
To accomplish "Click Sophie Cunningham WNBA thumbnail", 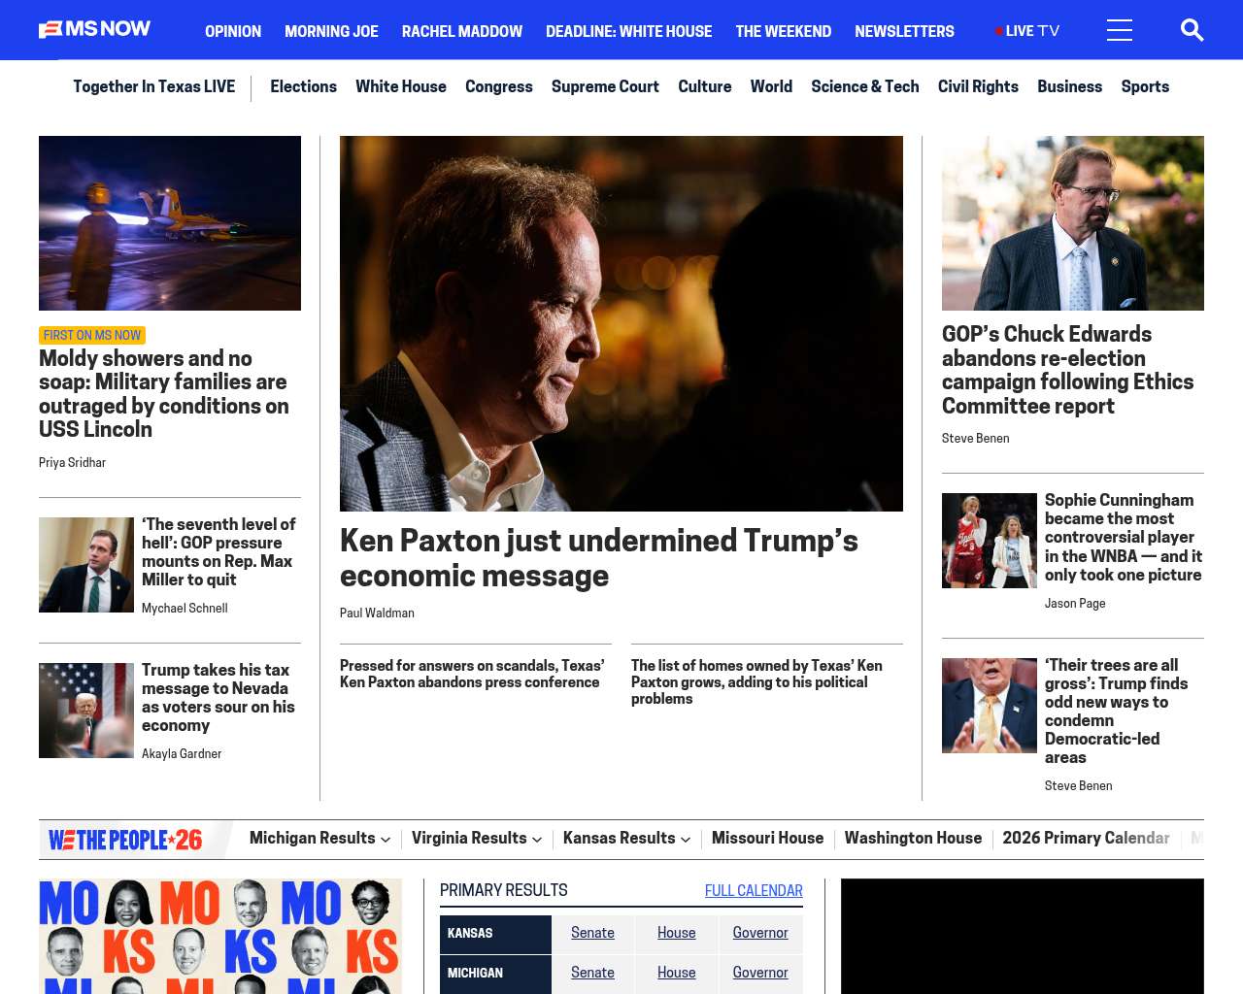I will coord(990,541).
